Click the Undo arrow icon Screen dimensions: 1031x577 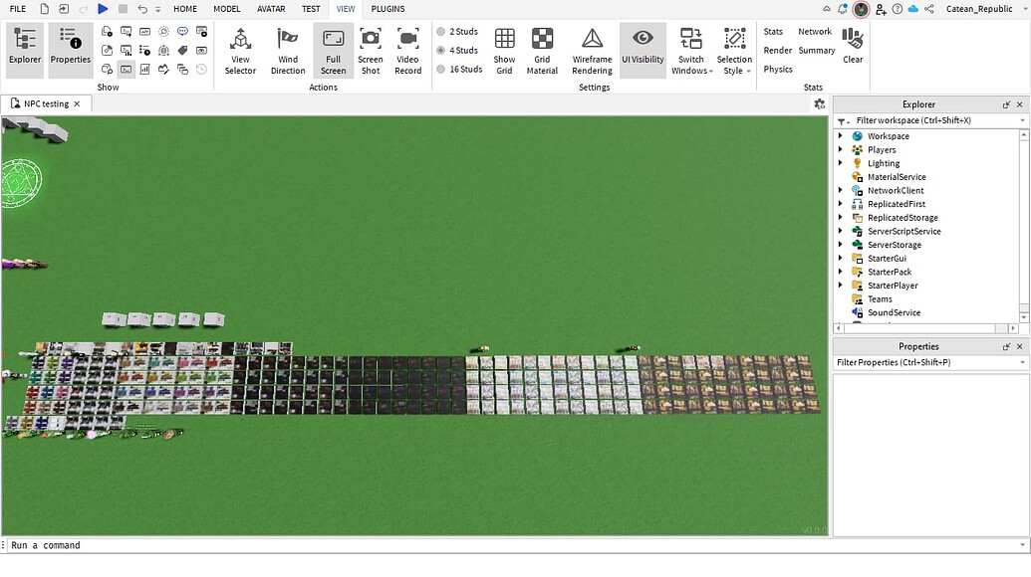pyautogui.click(x=142, y=9)
